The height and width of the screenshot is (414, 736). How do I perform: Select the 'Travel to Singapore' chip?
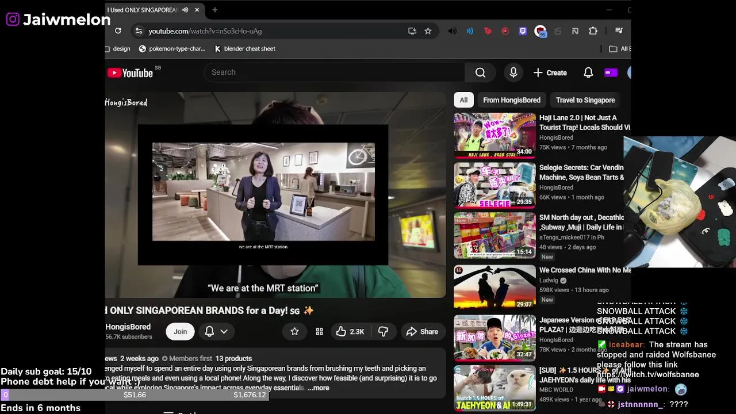(x=585, y=100)
